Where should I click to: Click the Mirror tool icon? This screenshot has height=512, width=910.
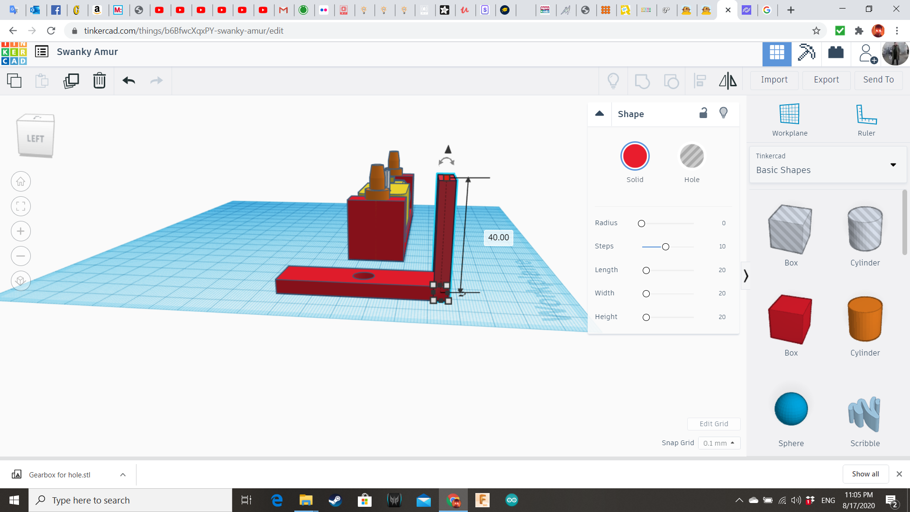728,81
